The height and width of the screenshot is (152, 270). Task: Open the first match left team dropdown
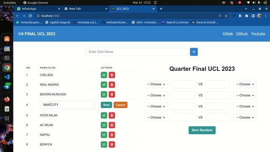(x=156, y=84)
